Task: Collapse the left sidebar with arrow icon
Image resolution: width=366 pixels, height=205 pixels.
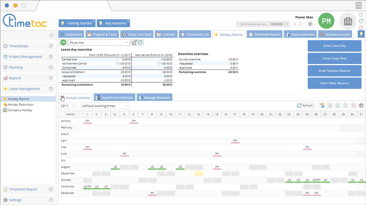Action: (x=52, y=35)
